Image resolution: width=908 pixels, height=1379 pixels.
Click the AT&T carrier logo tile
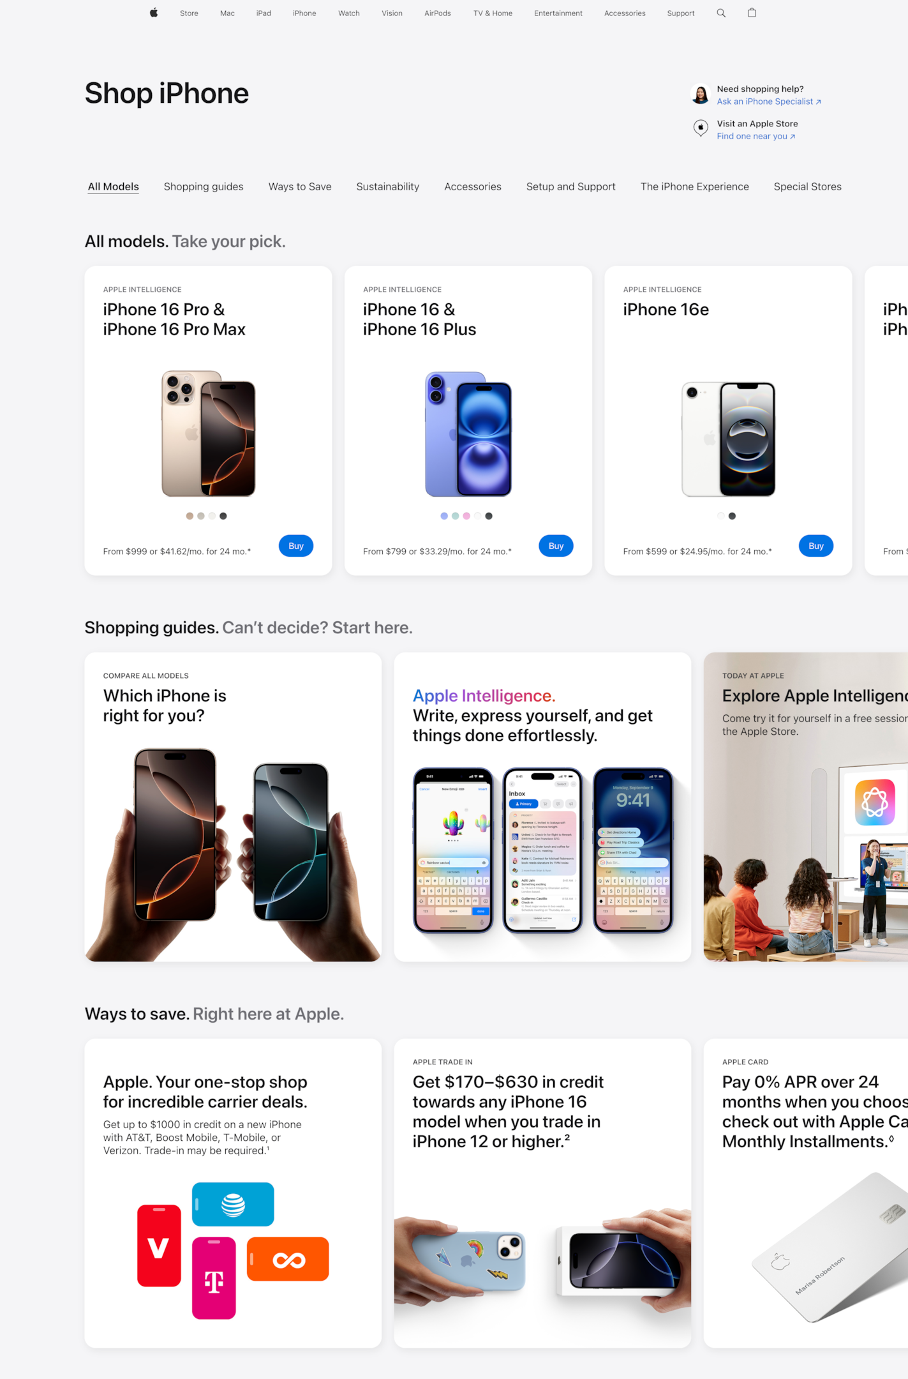pos(233,1204)
